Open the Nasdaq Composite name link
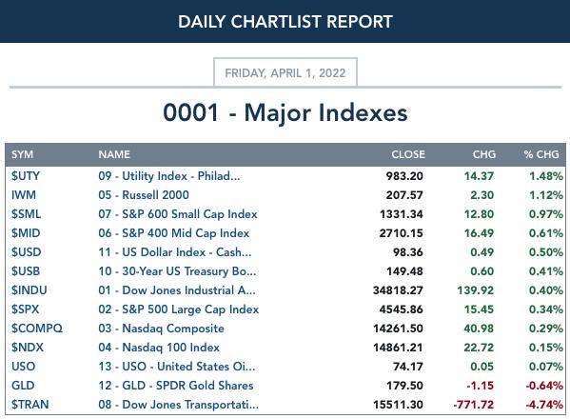 (x=161, y=329)
